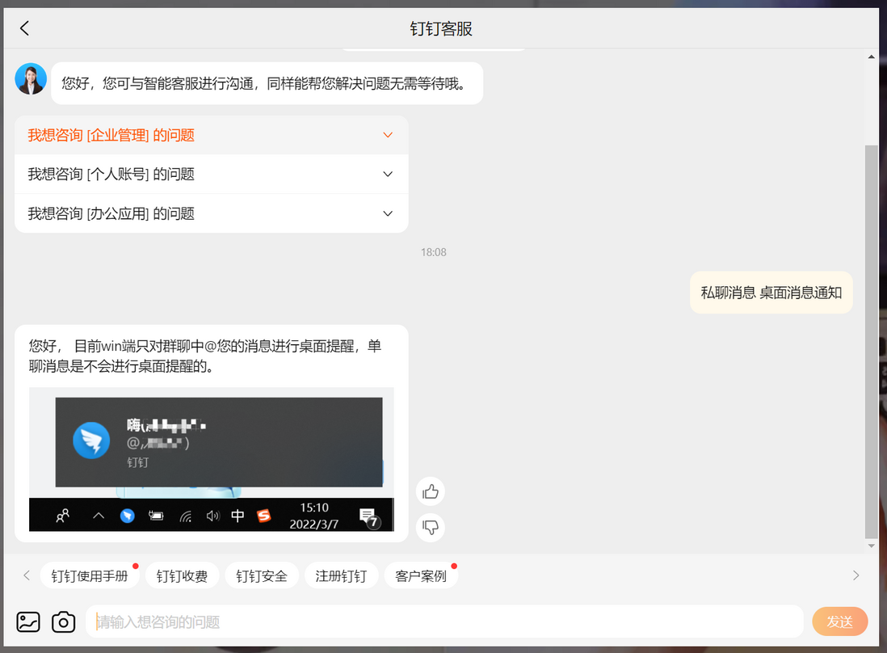Go back using the top-left arrow
Viewport: 887px width, 653px height.
24,28
